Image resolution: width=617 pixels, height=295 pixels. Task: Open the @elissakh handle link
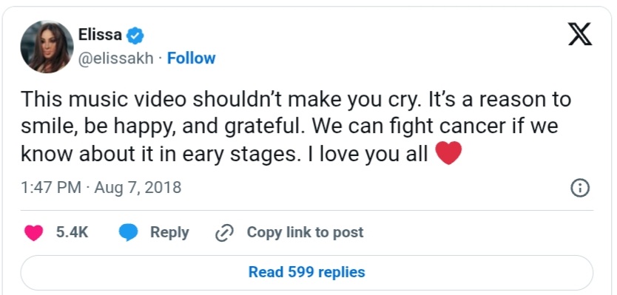click(116, 58)
